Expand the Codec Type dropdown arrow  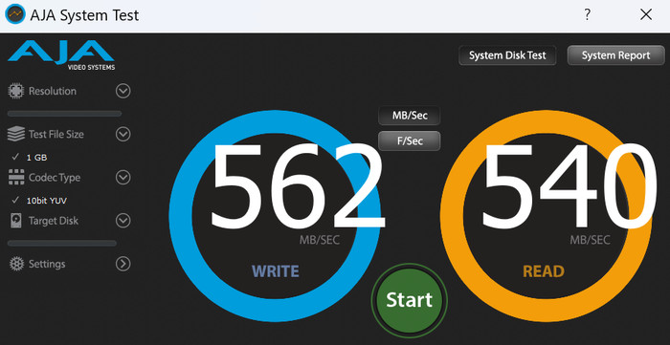(123, 178)
